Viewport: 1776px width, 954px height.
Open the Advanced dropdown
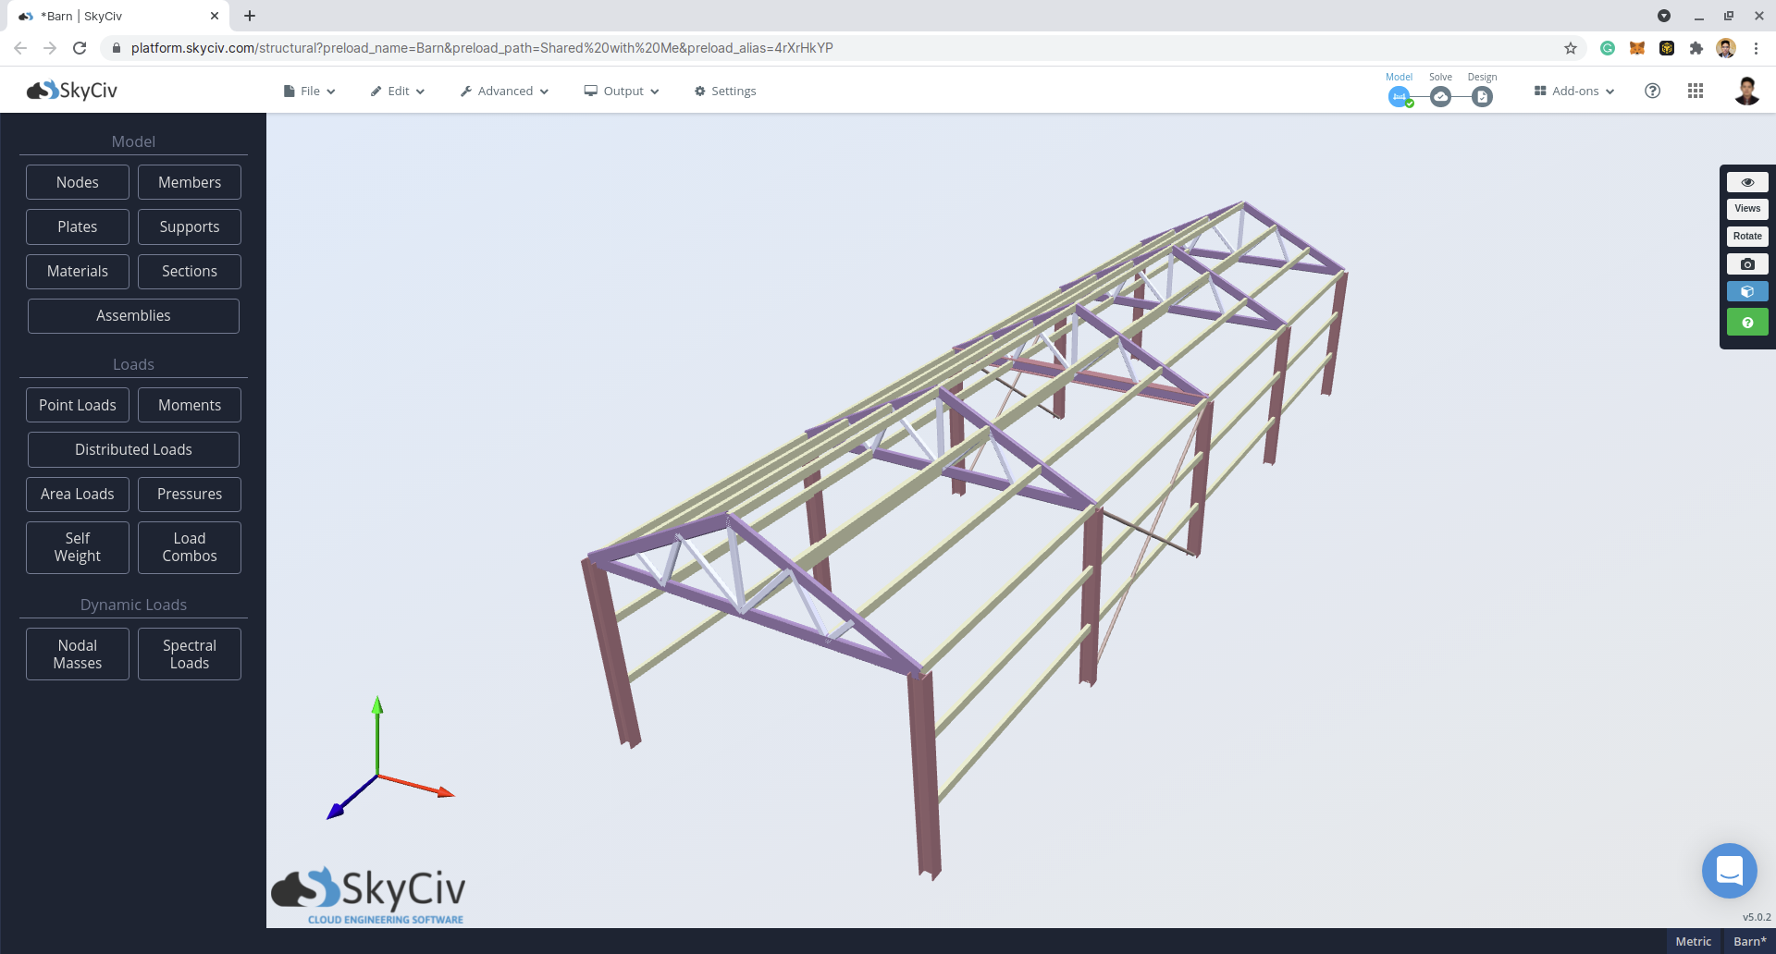coord(504,91)
